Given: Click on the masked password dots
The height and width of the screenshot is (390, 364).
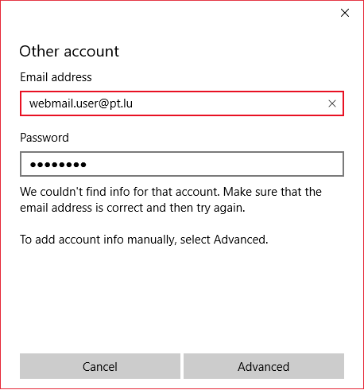Looking at the screenshot, I should click(x=58, y=165).
